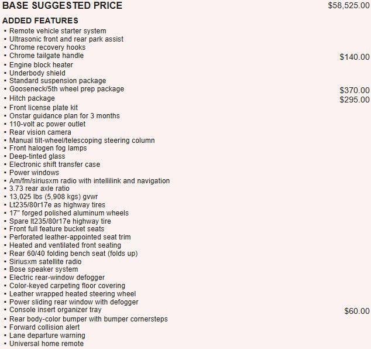Click the $60.00 price value
The image size is (371, 349).
(357, 311)
